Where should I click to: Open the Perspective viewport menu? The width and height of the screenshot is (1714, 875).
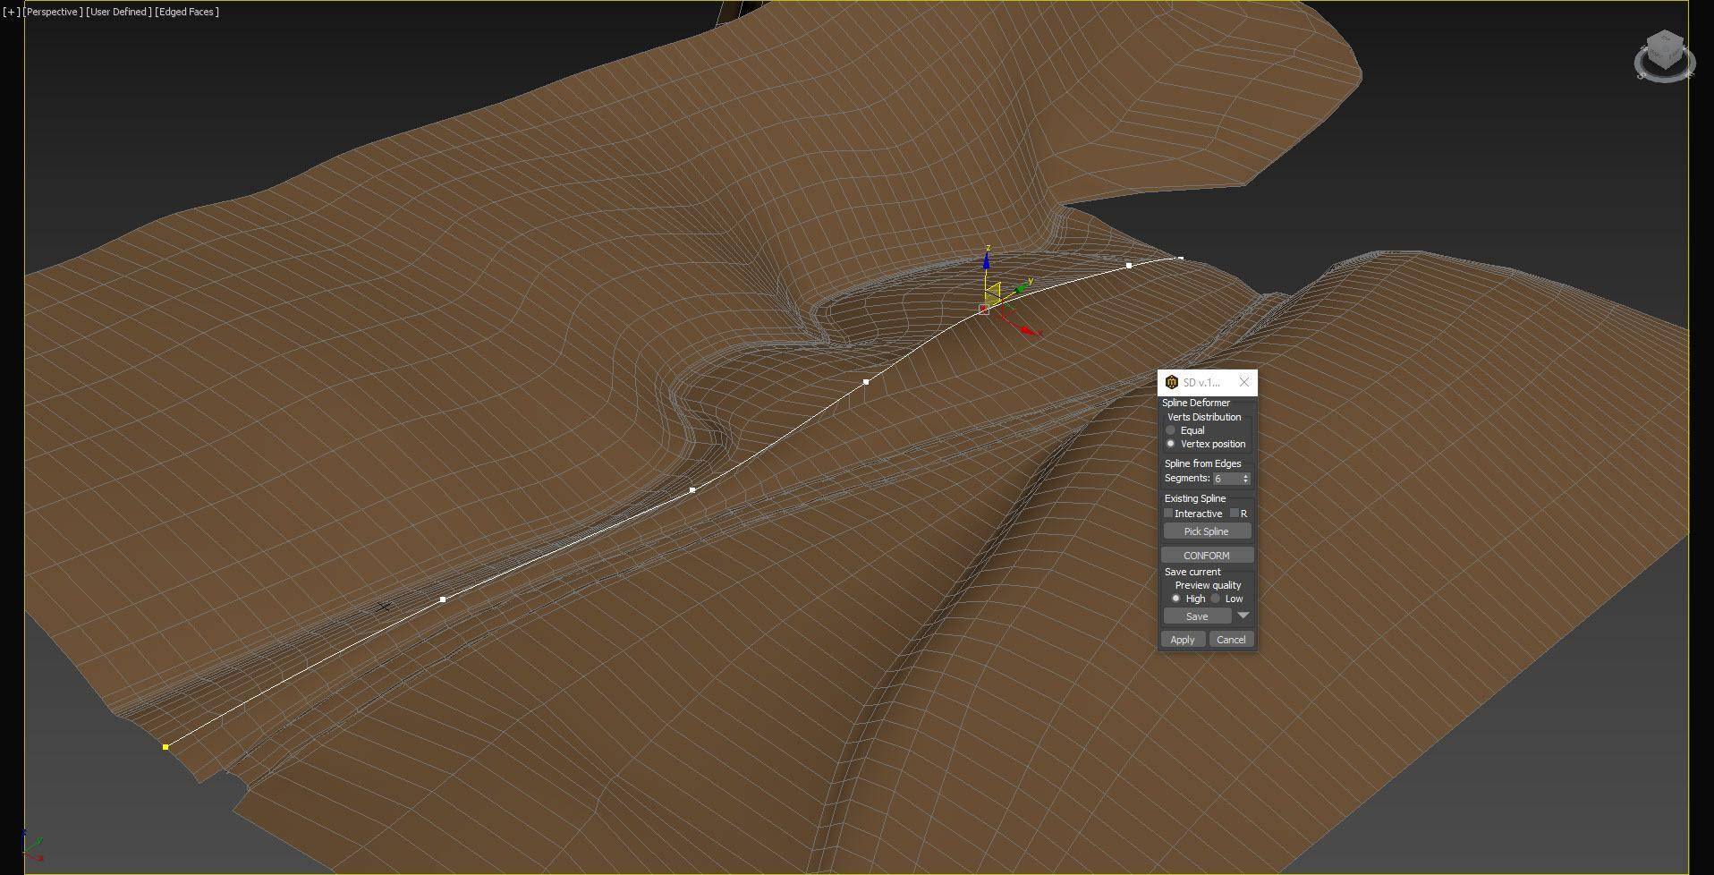click(54, 12)
